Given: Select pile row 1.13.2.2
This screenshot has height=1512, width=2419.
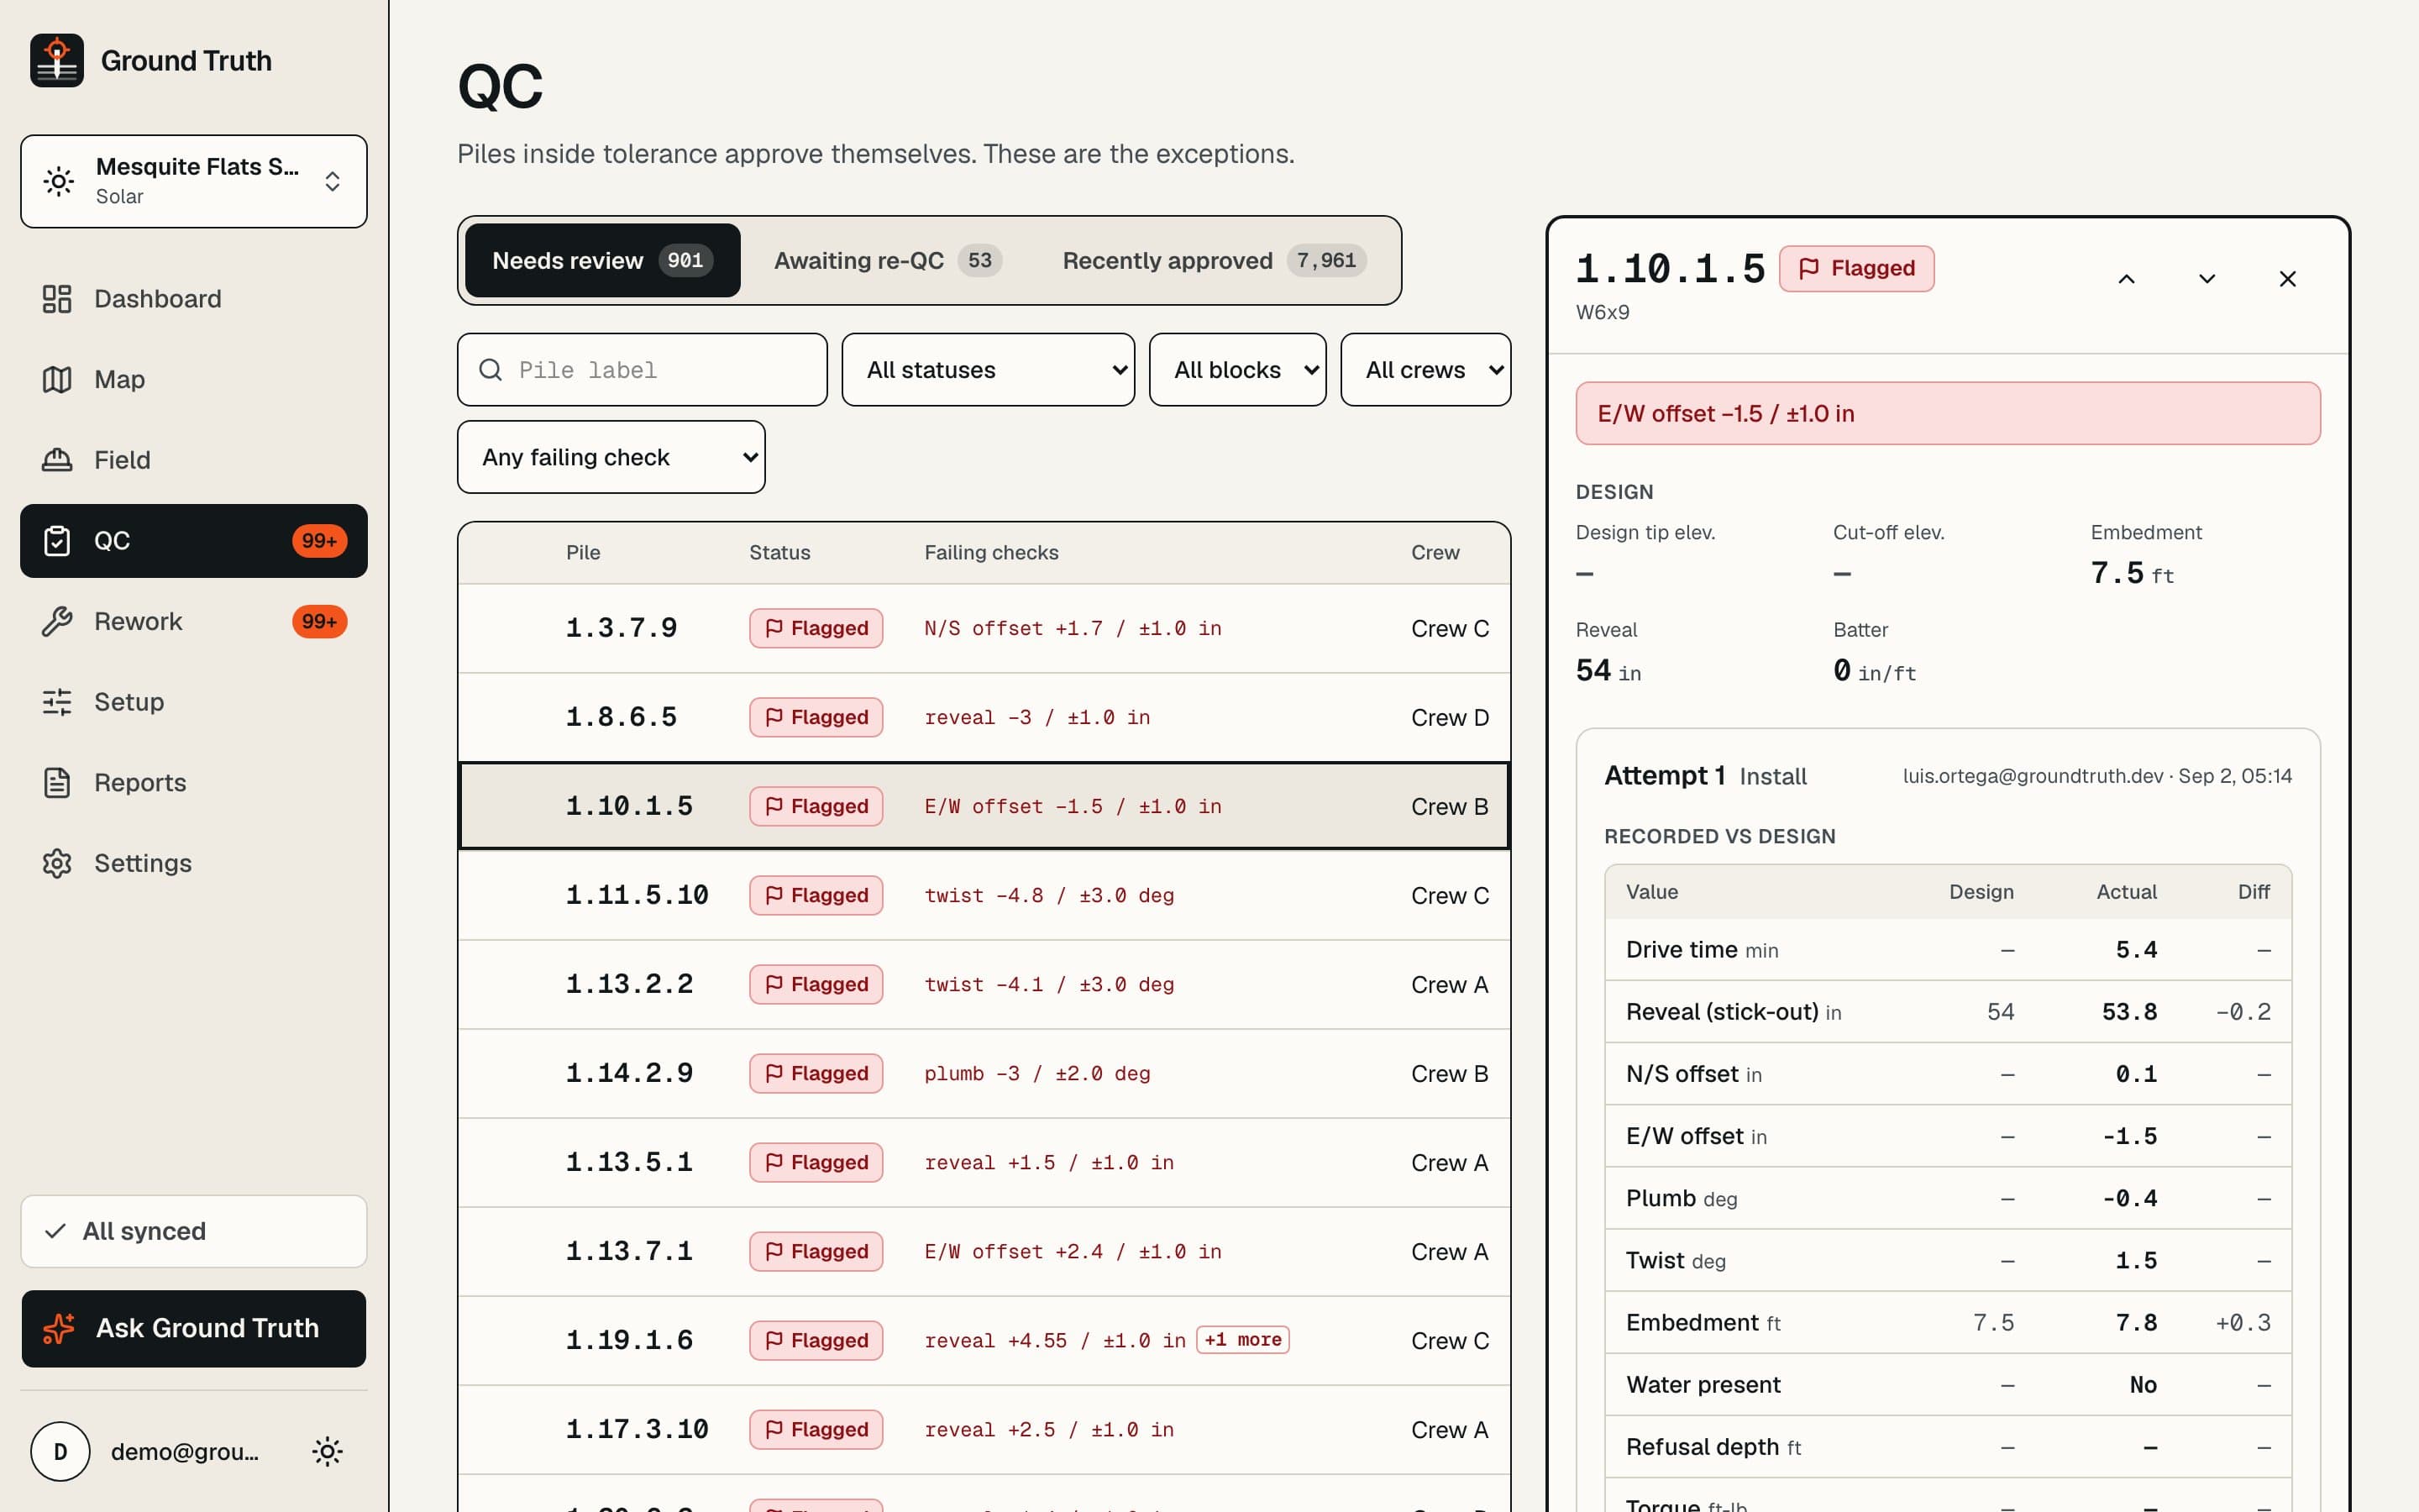Looking at the screenshot, I should (x=984, y=984).
